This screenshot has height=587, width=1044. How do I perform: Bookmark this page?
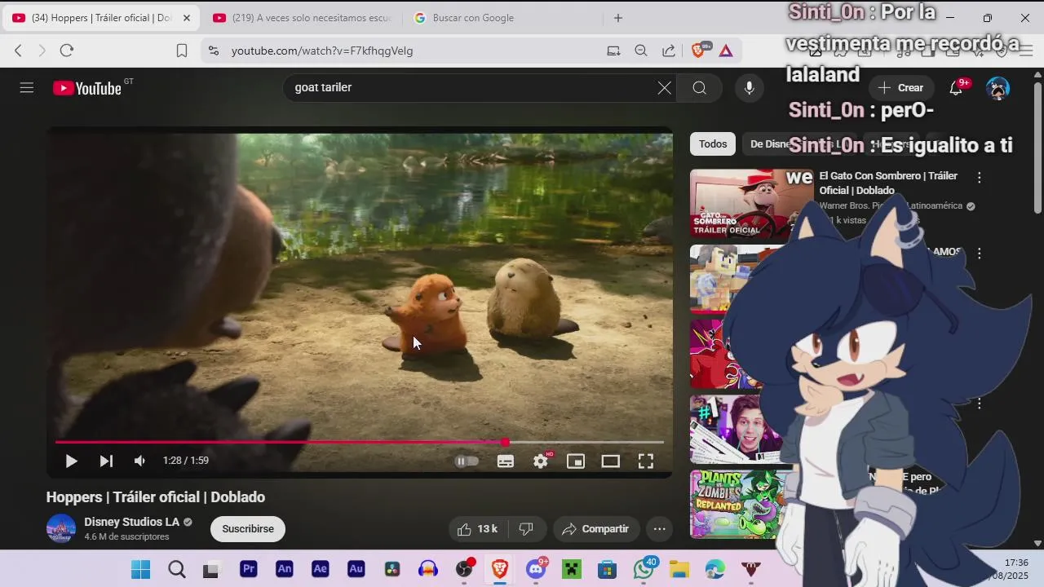pyautogui.click(x=182, y=51)
